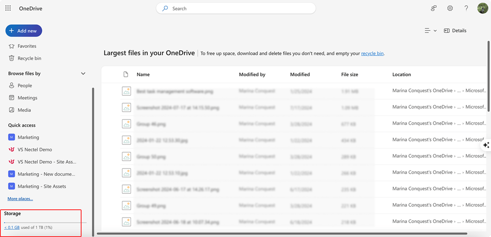Sort by the Location column header
This screenshot has height=237, width=491.
401,75
